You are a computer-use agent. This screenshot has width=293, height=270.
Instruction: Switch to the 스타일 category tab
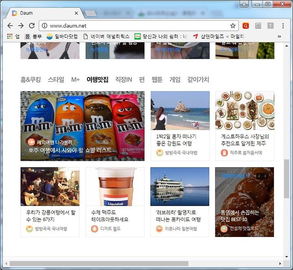[56, 80]
